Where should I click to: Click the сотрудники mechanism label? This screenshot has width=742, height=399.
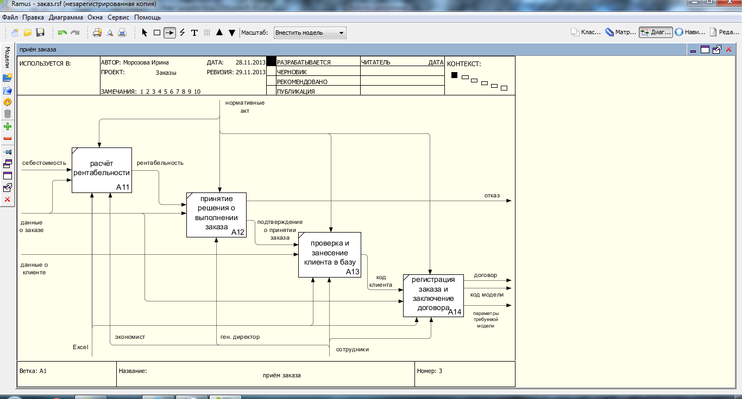coord(353,349)
